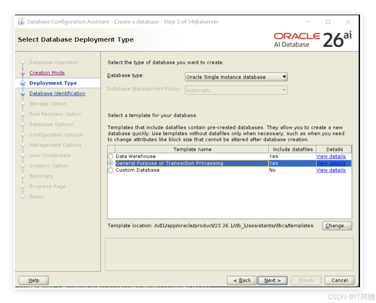View details for General Purpose template
This screenshot has height=303, width=376.
[331, 163]
